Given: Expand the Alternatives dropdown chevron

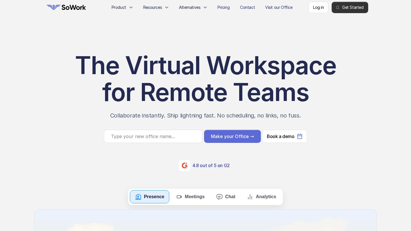Looking at the screenshot, I should coord(205,7).
